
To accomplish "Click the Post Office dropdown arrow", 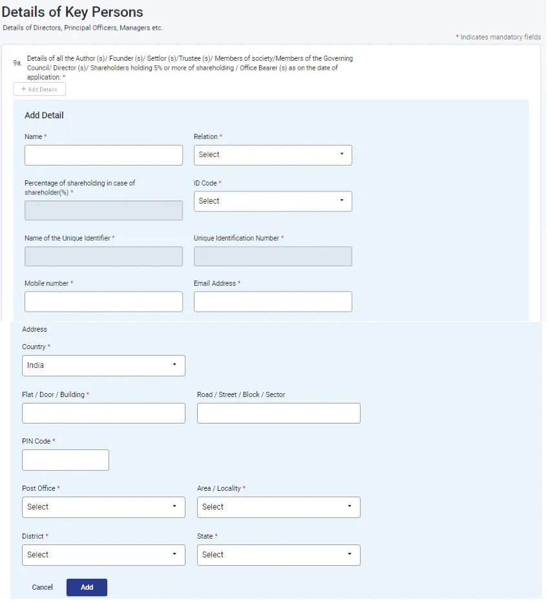I will point(174,507).
